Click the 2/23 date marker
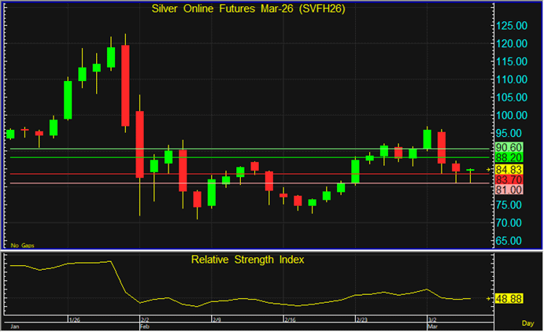This screenshot has width=544, height=332. (362, 320)
